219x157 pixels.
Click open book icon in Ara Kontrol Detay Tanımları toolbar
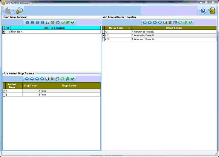pos(180,22)
